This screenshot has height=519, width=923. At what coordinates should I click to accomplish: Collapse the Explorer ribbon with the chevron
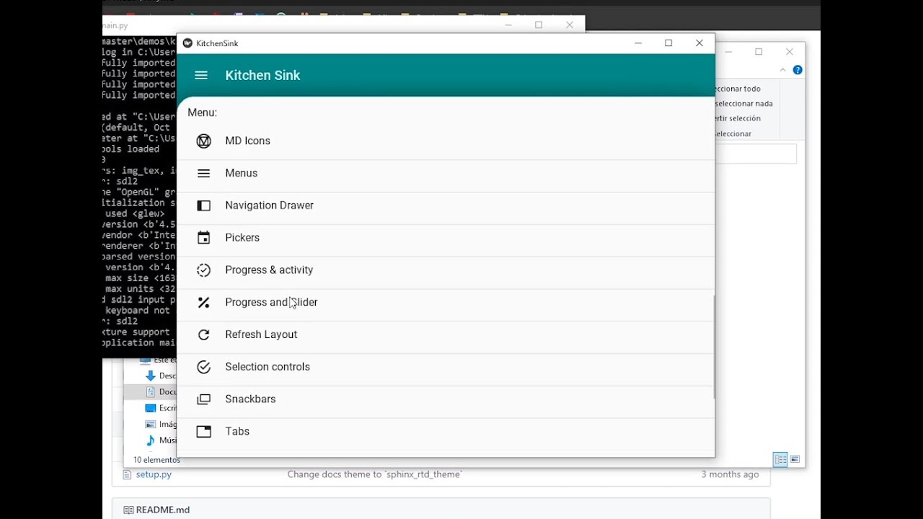[x=782, y=70]
